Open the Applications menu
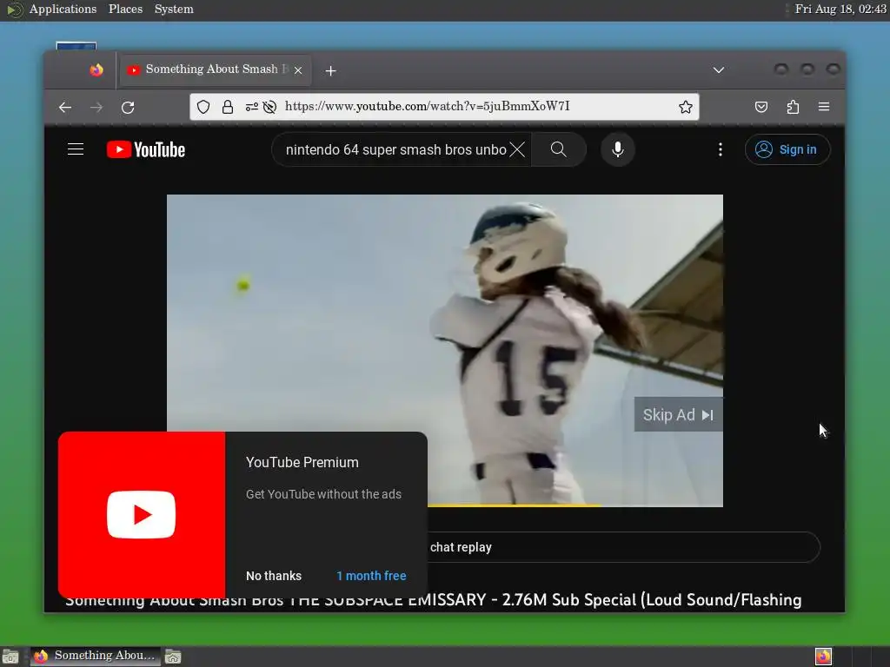The image size is (890, 667). pyautogui.click(x=63, y=9)
